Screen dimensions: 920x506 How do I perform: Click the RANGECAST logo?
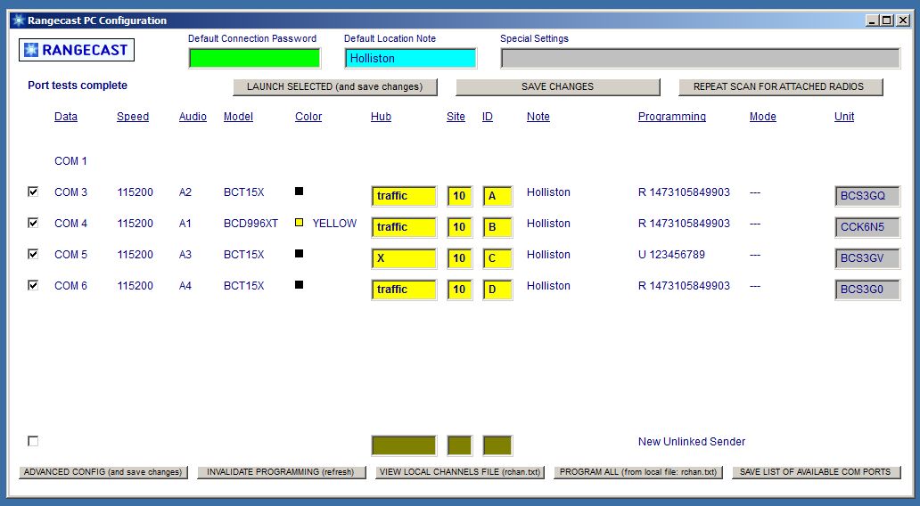pyautogui.click(x=77, y=50)
